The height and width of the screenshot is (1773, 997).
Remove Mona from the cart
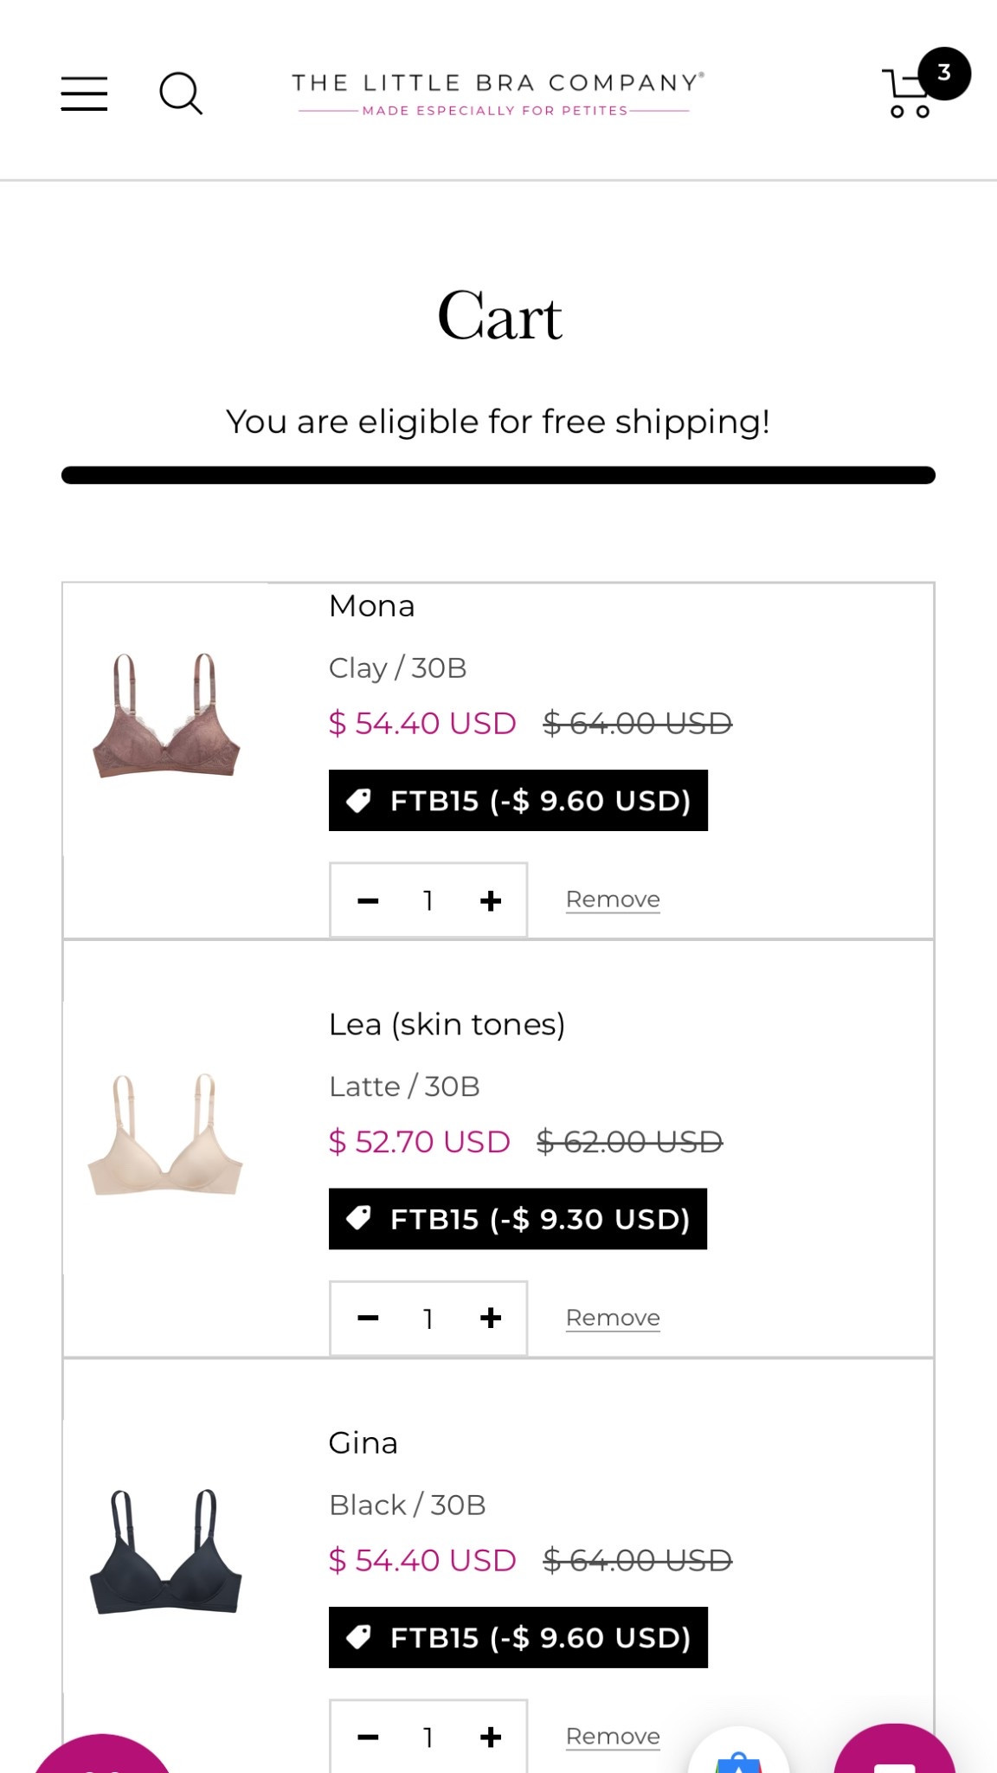tap(613, 899)
